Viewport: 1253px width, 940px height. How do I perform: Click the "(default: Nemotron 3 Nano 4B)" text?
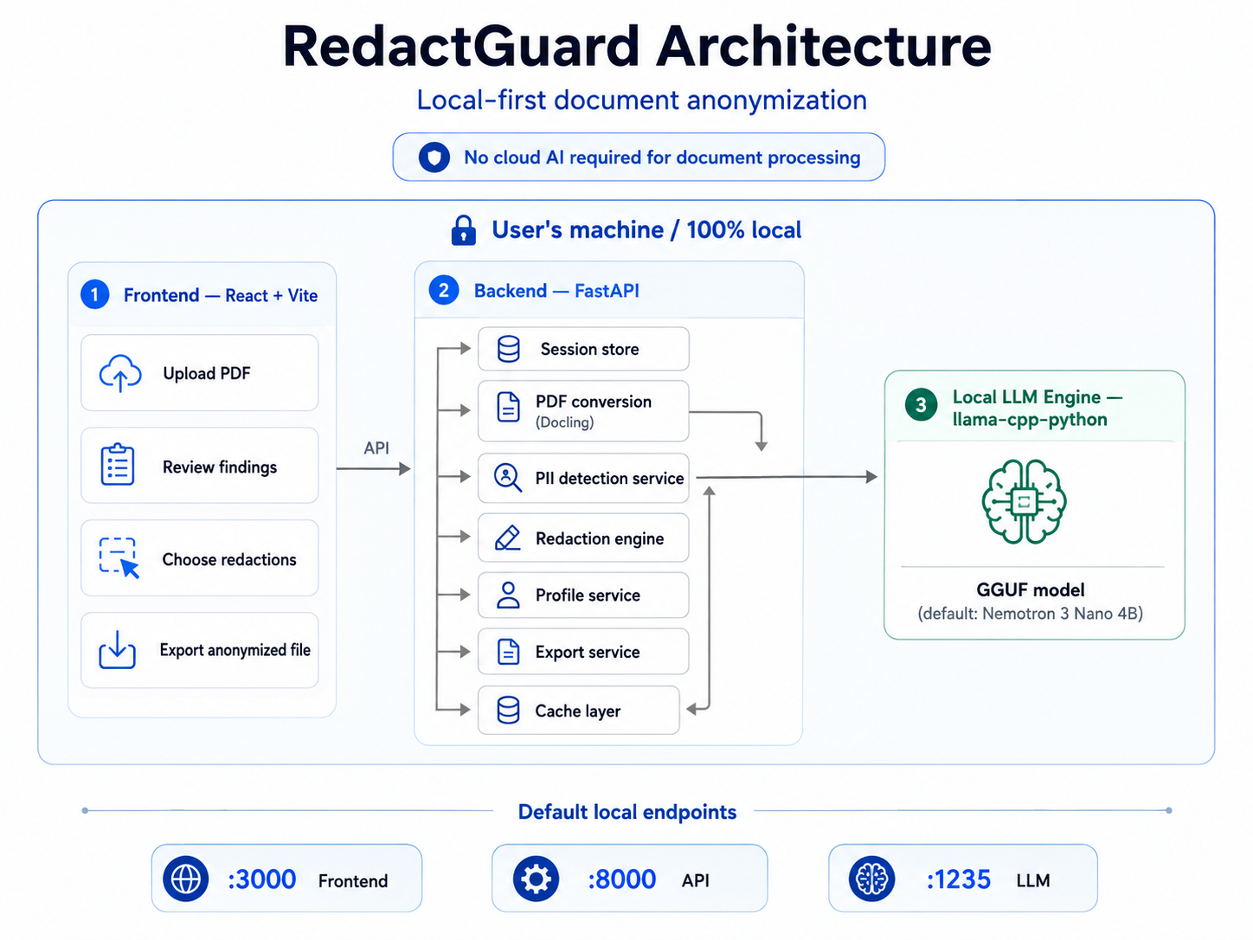pos(1030,614)
